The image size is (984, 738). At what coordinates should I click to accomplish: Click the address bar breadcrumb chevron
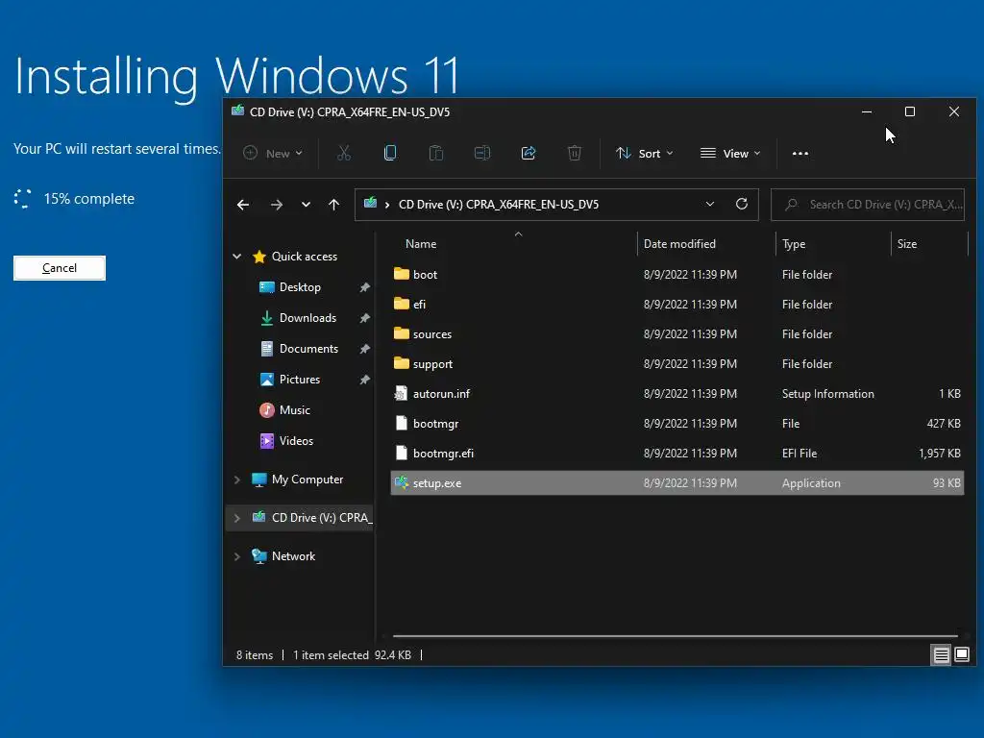click(387, 205)
